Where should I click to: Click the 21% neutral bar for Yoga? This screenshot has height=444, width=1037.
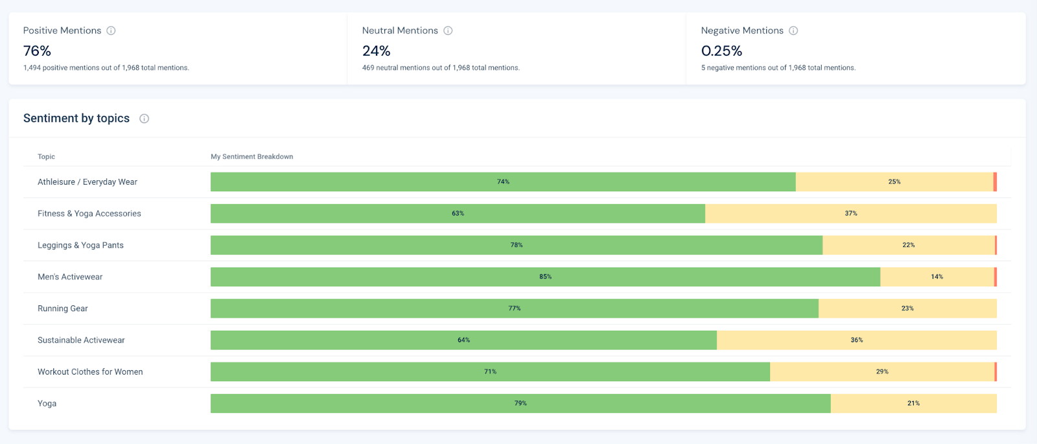[x=914, y=403]
